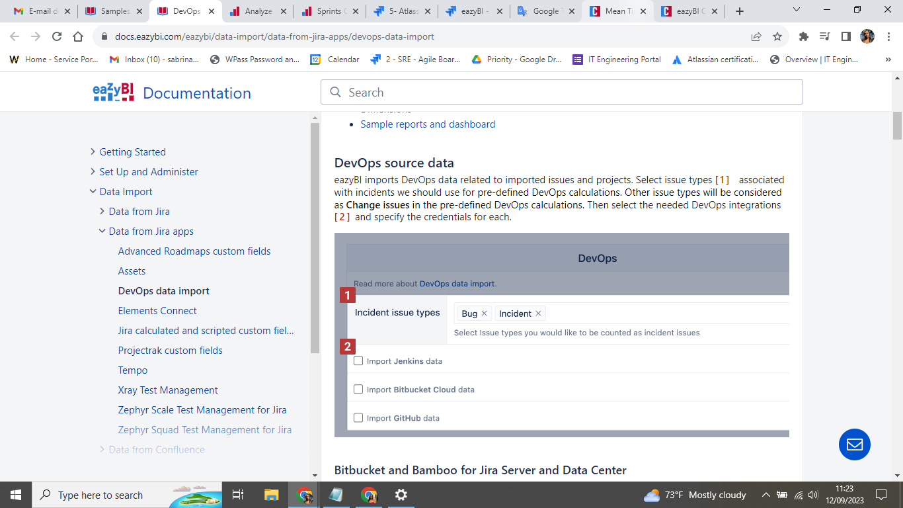Check Import GitHub data checkbox
The width and height of the screenshot is (903, 508).
[358, 417]
